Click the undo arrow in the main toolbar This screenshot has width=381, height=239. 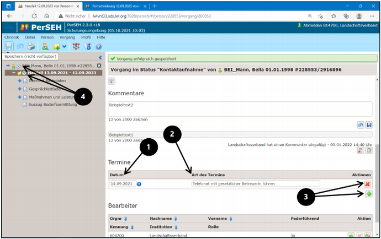[x=20, y=46]
